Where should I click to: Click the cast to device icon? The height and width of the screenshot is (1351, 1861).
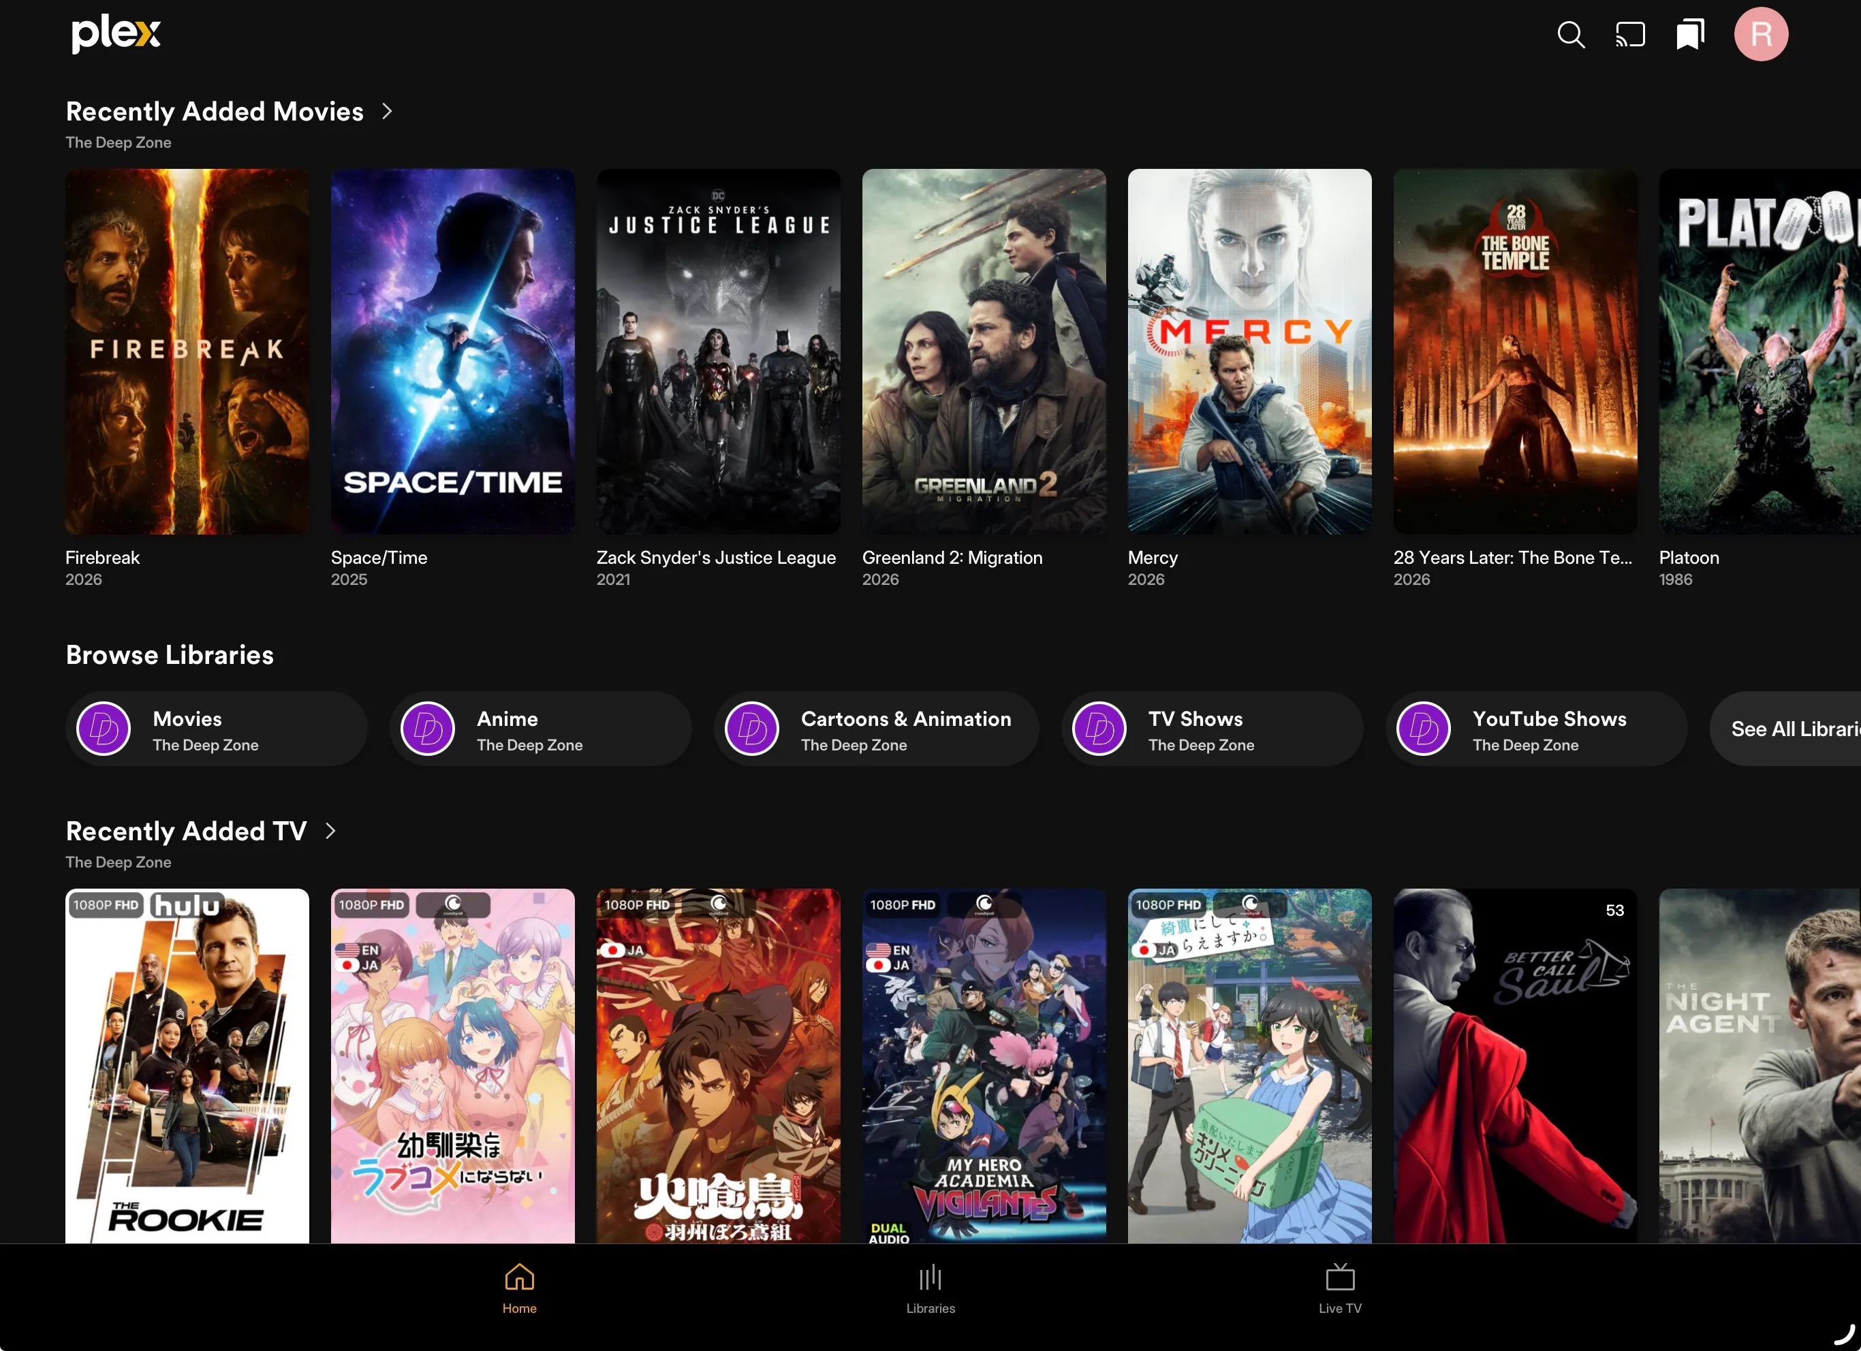click(1629, 35)
